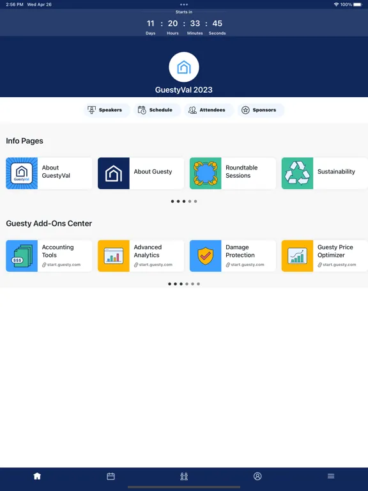
Task: Click the Guesty Price Optimizer title
Action: tap(335, 251)
